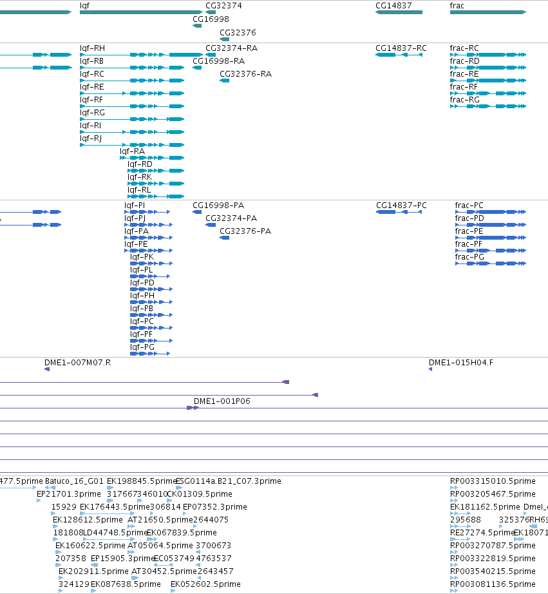Click the lqf-RL transcript label
548x594 pixels.
click(x=139, y=190)
